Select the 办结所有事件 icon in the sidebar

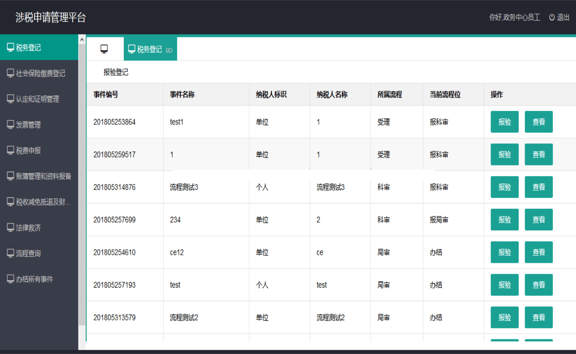pyautogui.click(x=10, y=279)
